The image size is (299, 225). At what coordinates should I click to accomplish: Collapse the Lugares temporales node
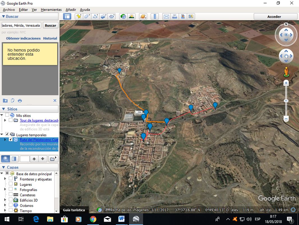pos(2,134)
